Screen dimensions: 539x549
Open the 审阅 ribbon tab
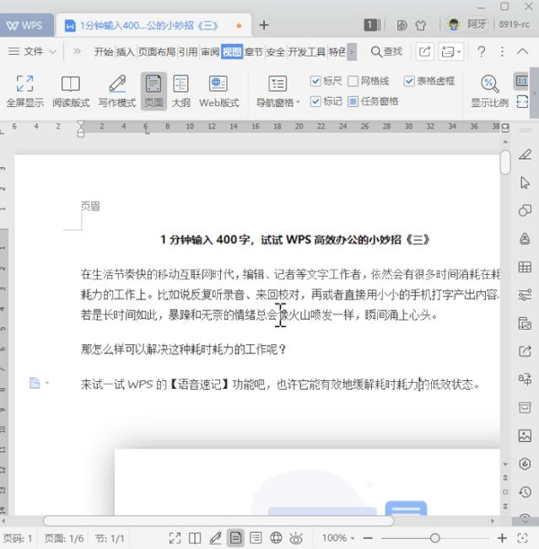point(210,51)
